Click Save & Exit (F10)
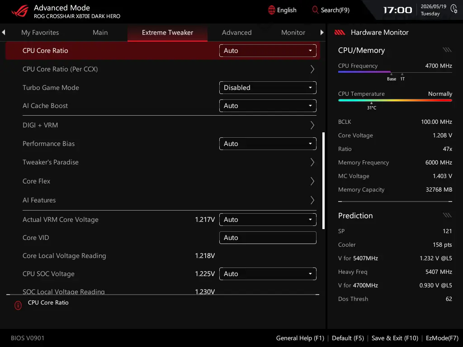The image size is (463, 347). point(395,338)
